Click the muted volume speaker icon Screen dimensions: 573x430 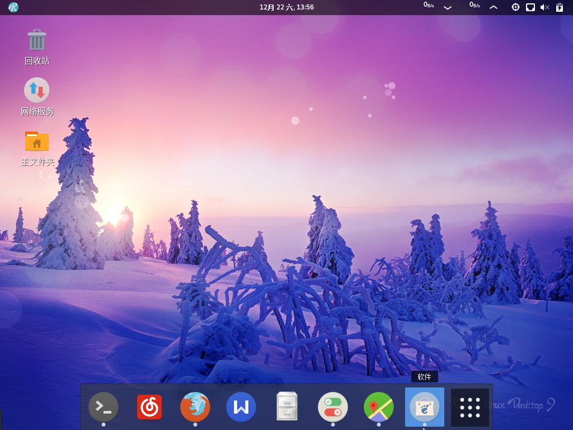pyautogui.click(x=544, y=7)
